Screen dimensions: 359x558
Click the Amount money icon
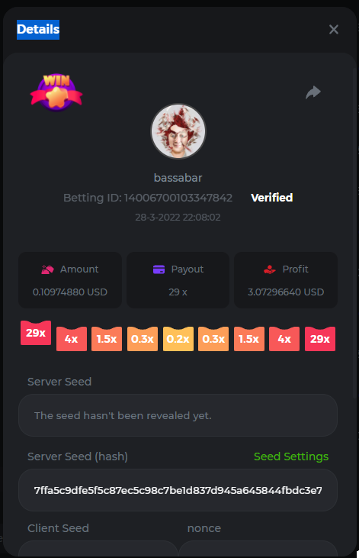[47, 269]
